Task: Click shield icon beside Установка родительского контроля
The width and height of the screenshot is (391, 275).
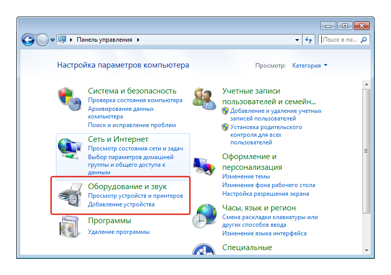Action: click(x=225, y=127)
